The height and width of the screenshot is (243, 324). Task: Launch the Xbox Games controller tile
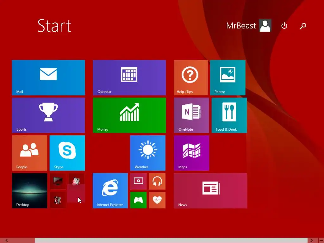(139, 200)
